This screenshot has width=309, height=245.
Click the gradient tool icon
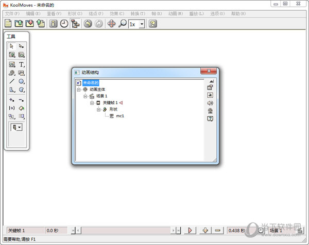pos(21,116)
